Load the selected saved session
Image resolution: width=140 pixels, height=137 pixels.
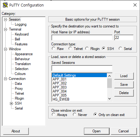pos(124,76)
